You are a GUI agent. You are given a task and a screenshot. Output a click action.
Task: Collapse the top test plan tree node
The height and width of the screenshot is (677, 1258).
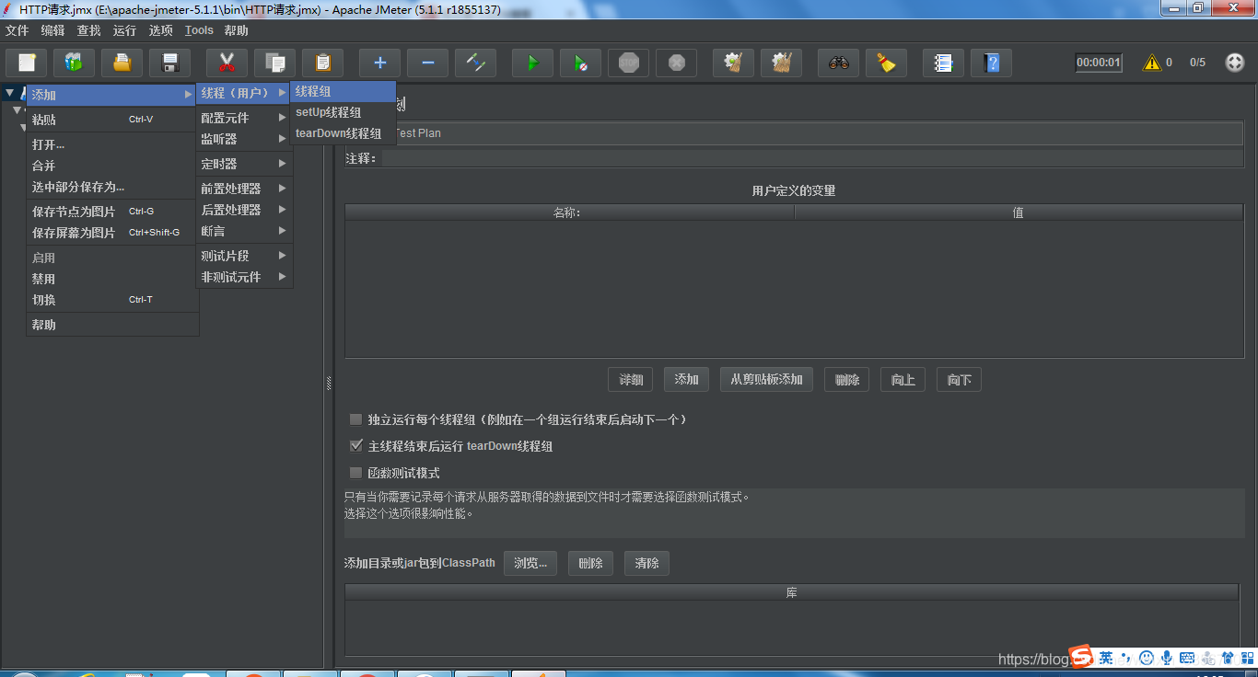(x=9, y=93)
